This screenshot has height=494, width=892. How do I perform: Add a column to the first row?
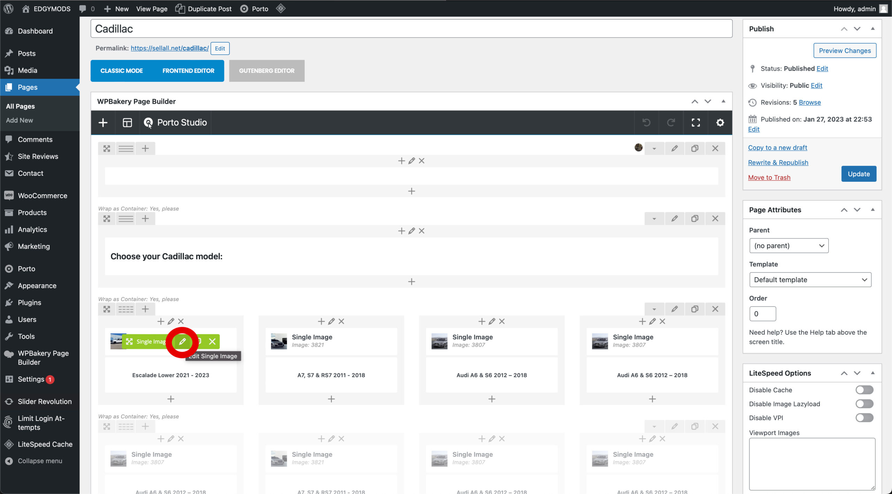(145, 149)
